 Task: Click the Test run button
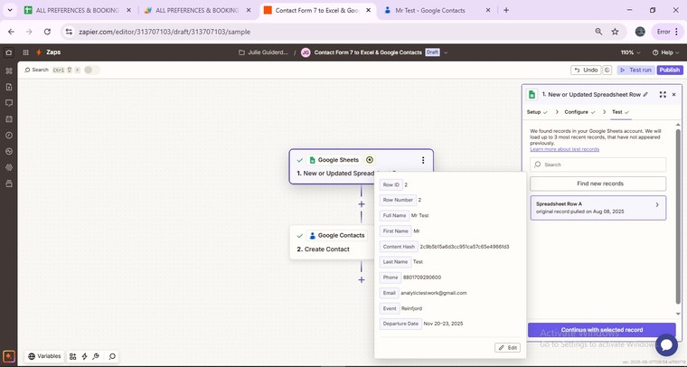pyautogui.click(x=635, y=71)
